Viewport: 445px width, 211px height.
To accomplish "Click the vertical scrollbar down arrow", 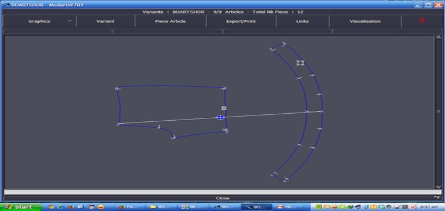I will (439, 187).
